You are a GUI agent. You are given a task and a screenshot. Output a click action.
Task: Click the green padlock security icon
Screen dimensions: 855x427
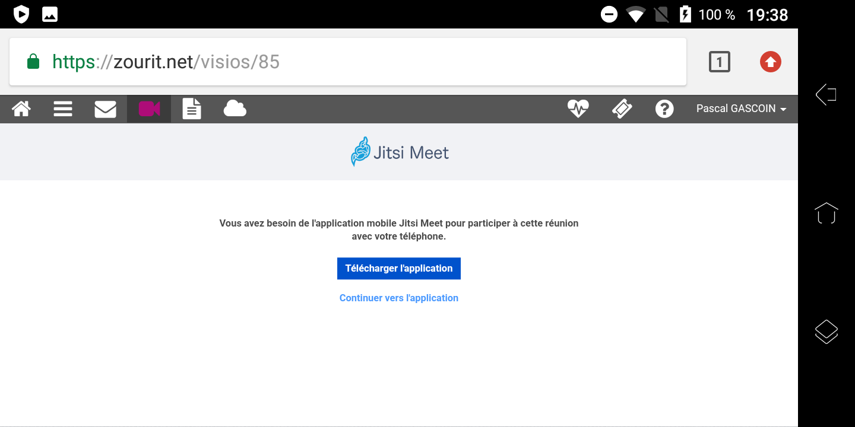pyautogui.click(x=33, y=62)
